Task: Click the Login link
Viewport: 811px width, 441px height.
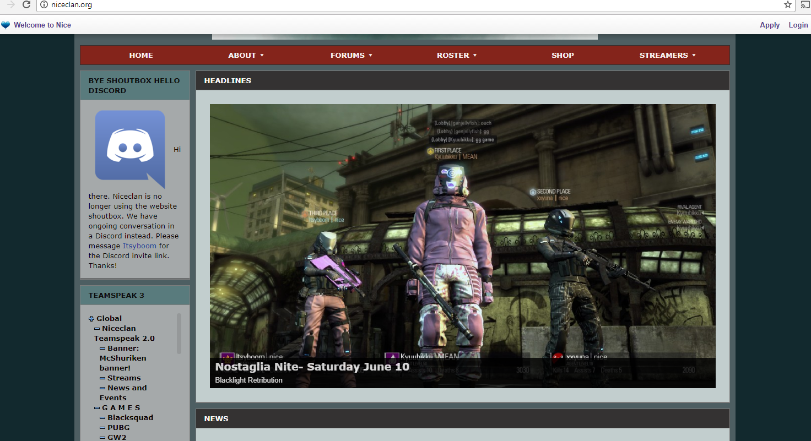Action: tap(798, 25)
